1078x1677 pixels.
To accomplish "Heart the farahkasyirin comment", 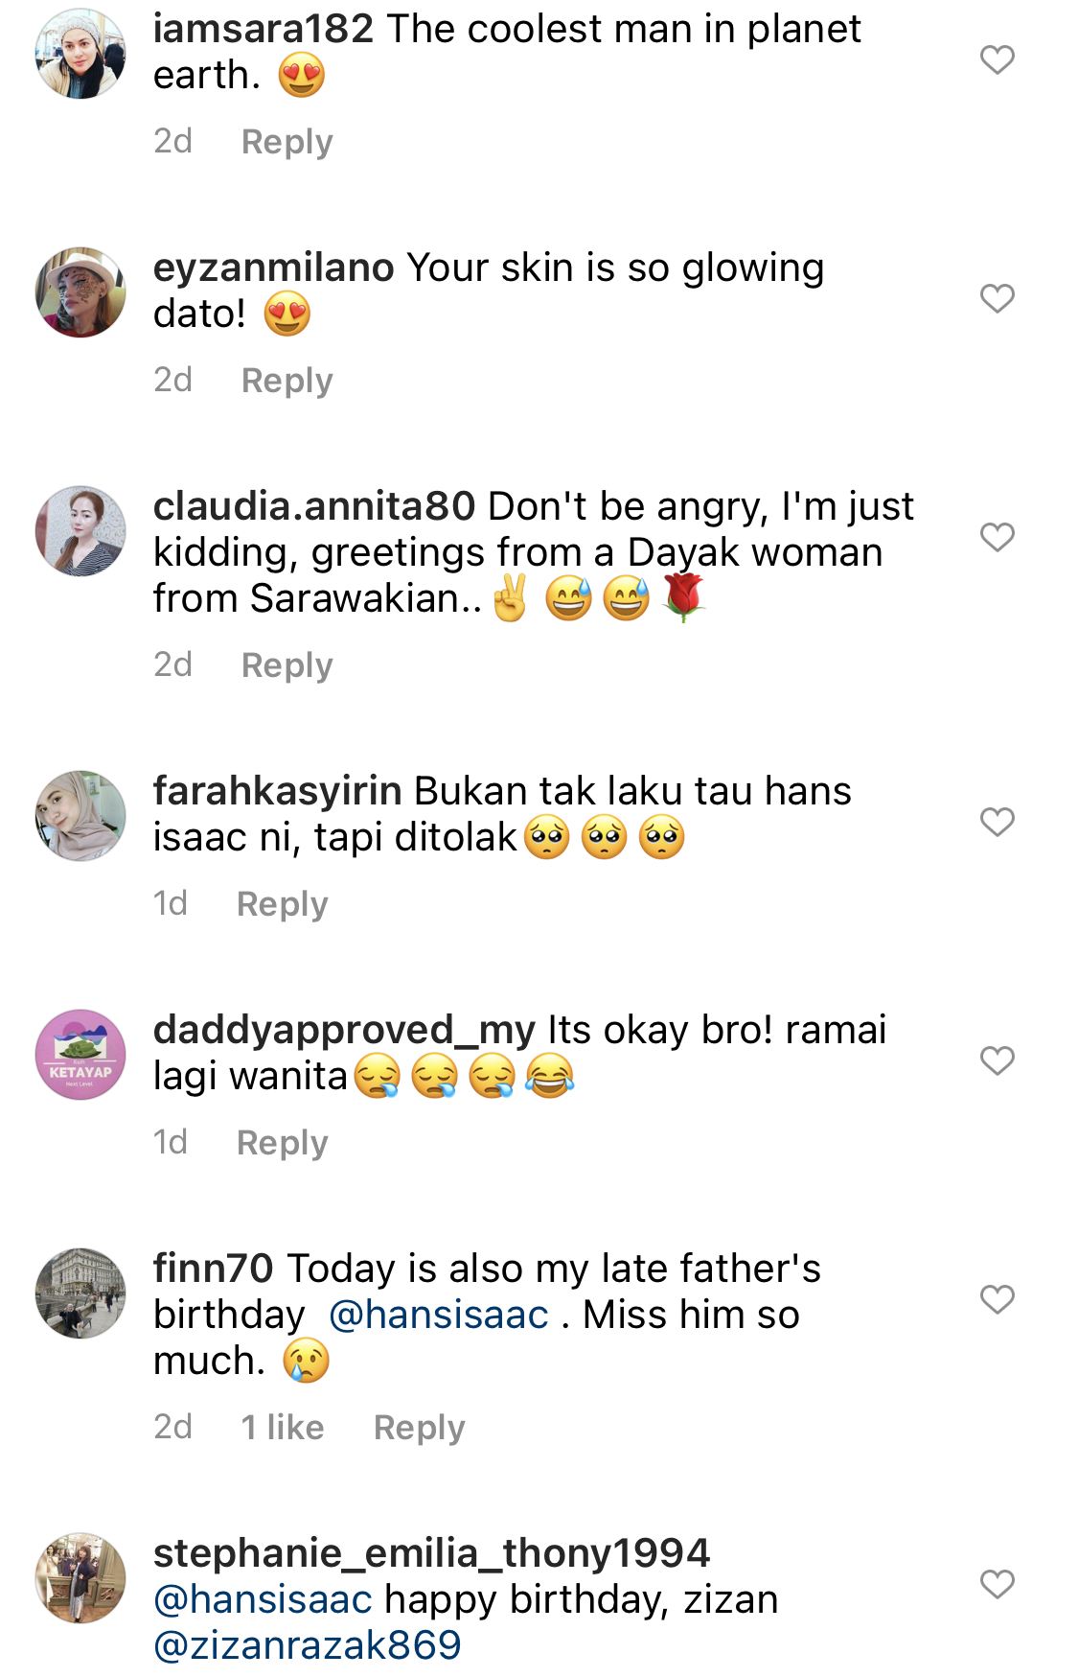I will coord(997,822).
